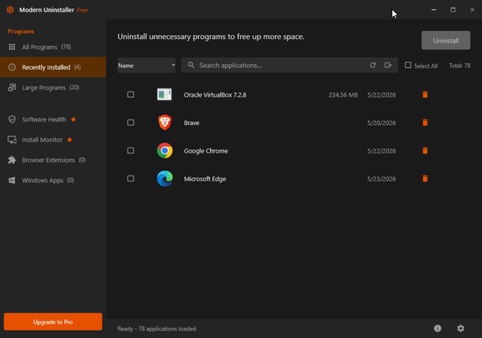Screen dimensions: 482x338
Task: Open Install Monitor section
Action: click(x=53, y=139)
